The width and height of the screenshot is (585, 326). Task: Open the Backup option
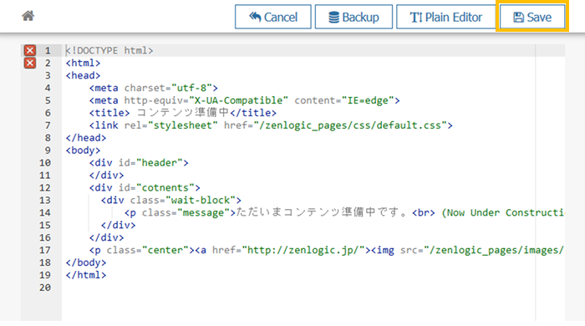pyautogui.click(x=354, y=17)
